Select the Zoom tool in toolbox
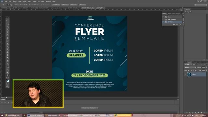 tap(7, 75)
